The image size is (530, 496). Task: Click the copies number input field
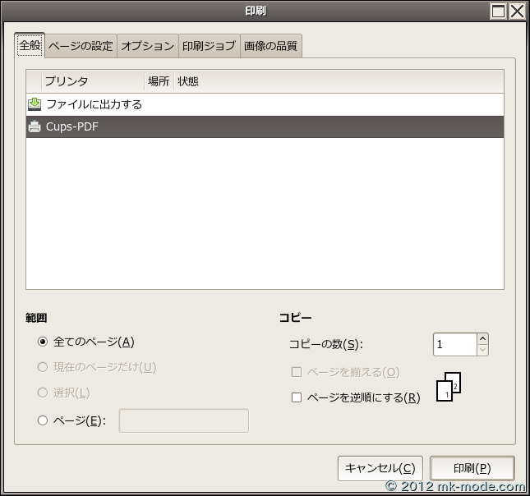454,344
